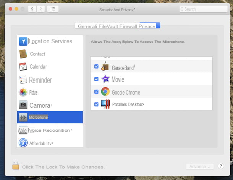
Task: Select Picture in the privacy list
Action: (x=50, y=92)
